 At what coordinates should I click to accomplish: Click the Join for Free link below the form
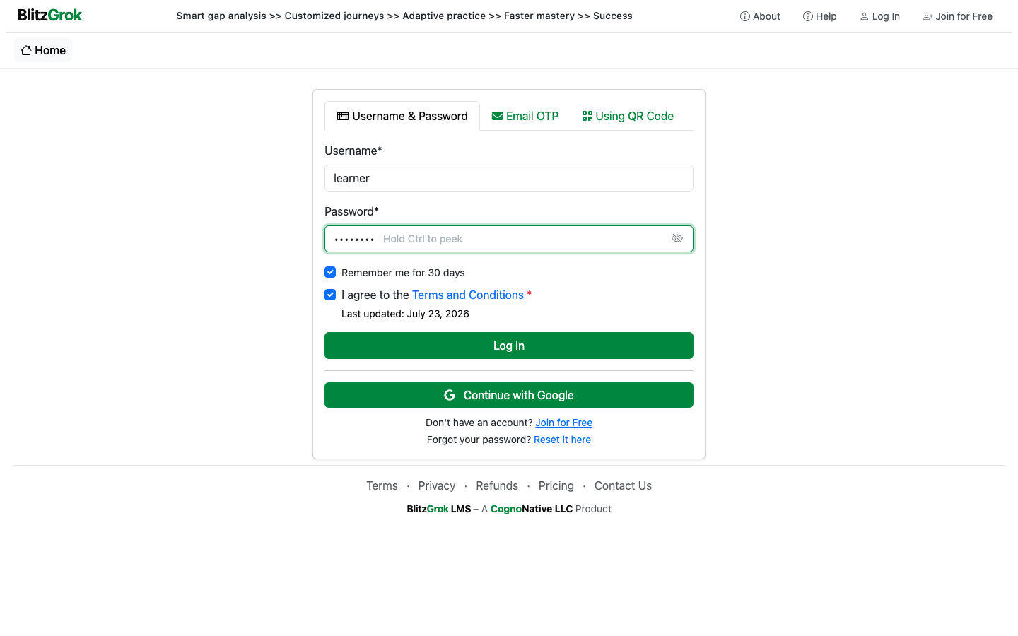[x=563, y=423]
